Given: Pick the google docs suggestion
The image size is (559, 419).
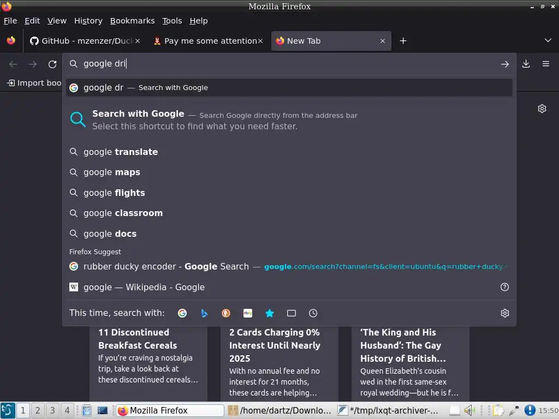Looking at the screenshot, I should pos(289,234).
